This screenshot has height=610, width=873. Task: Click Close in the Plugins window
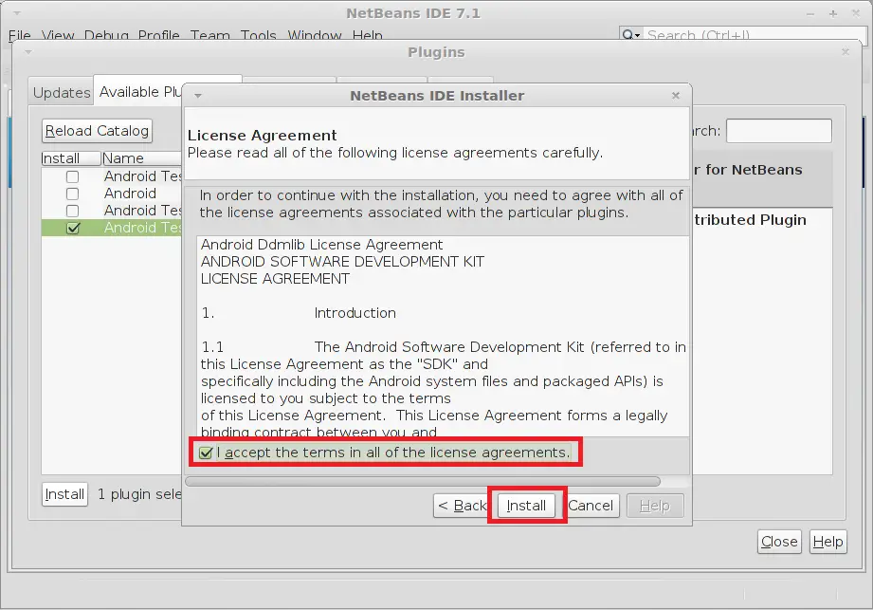click(779, 542)
